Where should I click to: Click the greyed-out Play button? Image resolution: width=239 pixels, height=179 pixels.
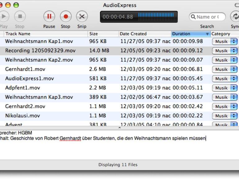(x=4, y=16)
